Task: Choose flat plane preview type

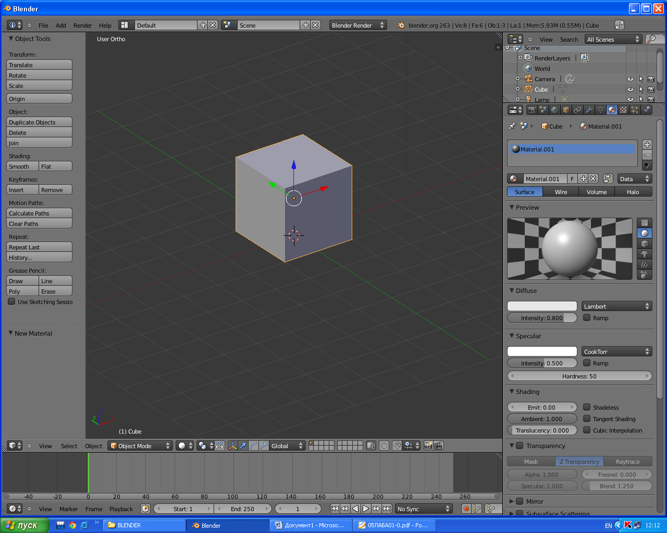Action: click(645, 223)
